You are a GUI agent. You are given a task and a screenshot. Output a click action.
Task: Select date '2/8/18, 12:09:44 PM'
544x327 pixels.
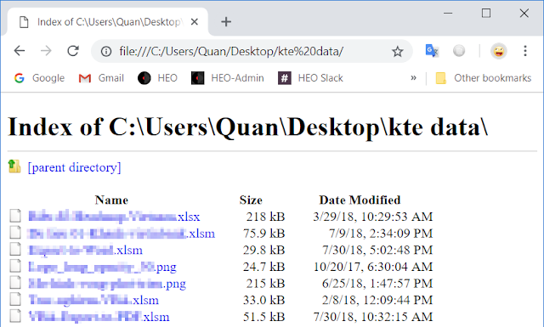tap(377, 300)
